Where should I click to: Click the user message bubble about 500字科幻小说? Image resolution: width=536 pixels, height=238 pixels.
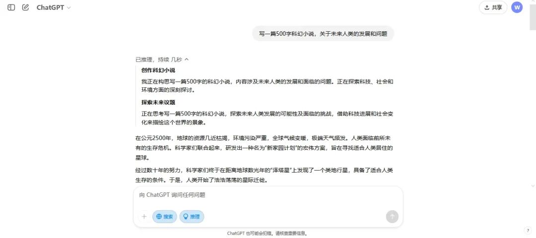coord(323,33)
